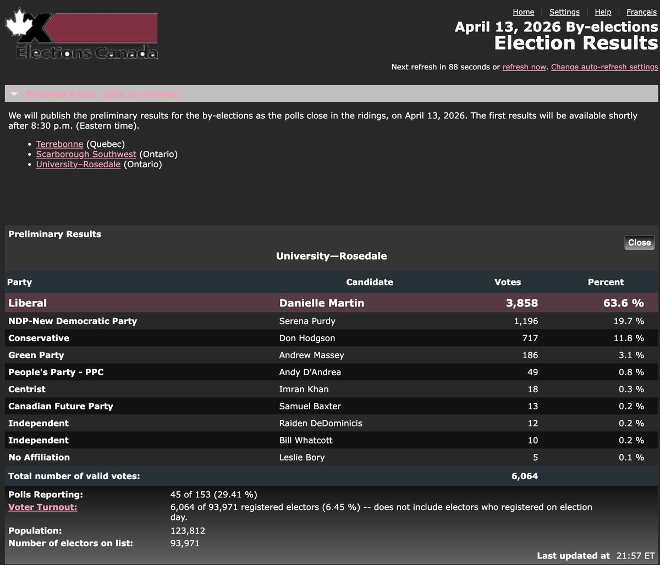Select the 1,196 votes value

pyautogui.click(x=525, y=321)
